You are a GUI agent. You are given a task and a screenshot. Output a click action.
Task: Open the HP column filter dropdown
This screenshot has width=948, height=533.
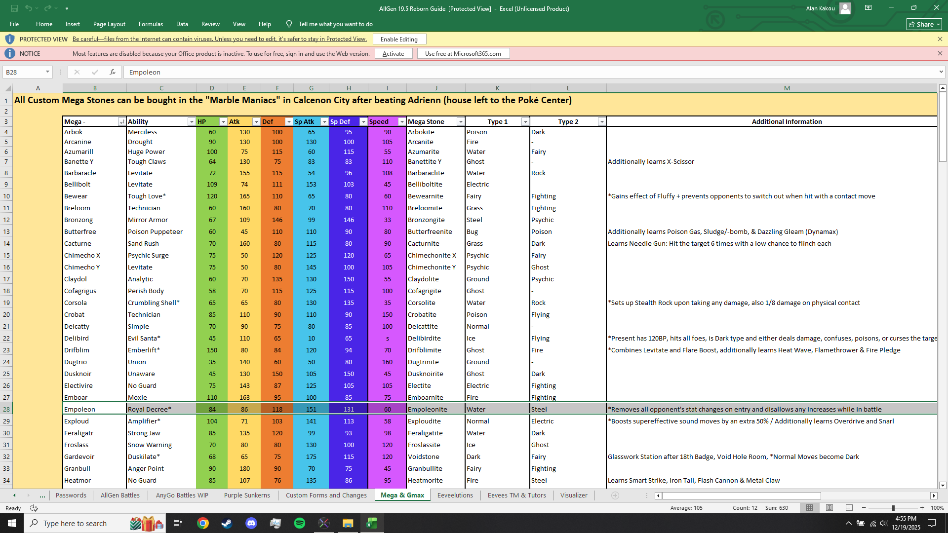[223, 122]
